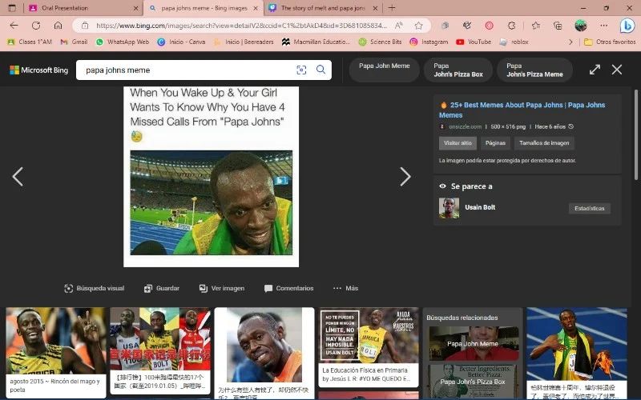Switch to 'The story of melt and papa jons' tab
Image resolution: width=641 pixels, height=400 pixels.
click(323, 8)
